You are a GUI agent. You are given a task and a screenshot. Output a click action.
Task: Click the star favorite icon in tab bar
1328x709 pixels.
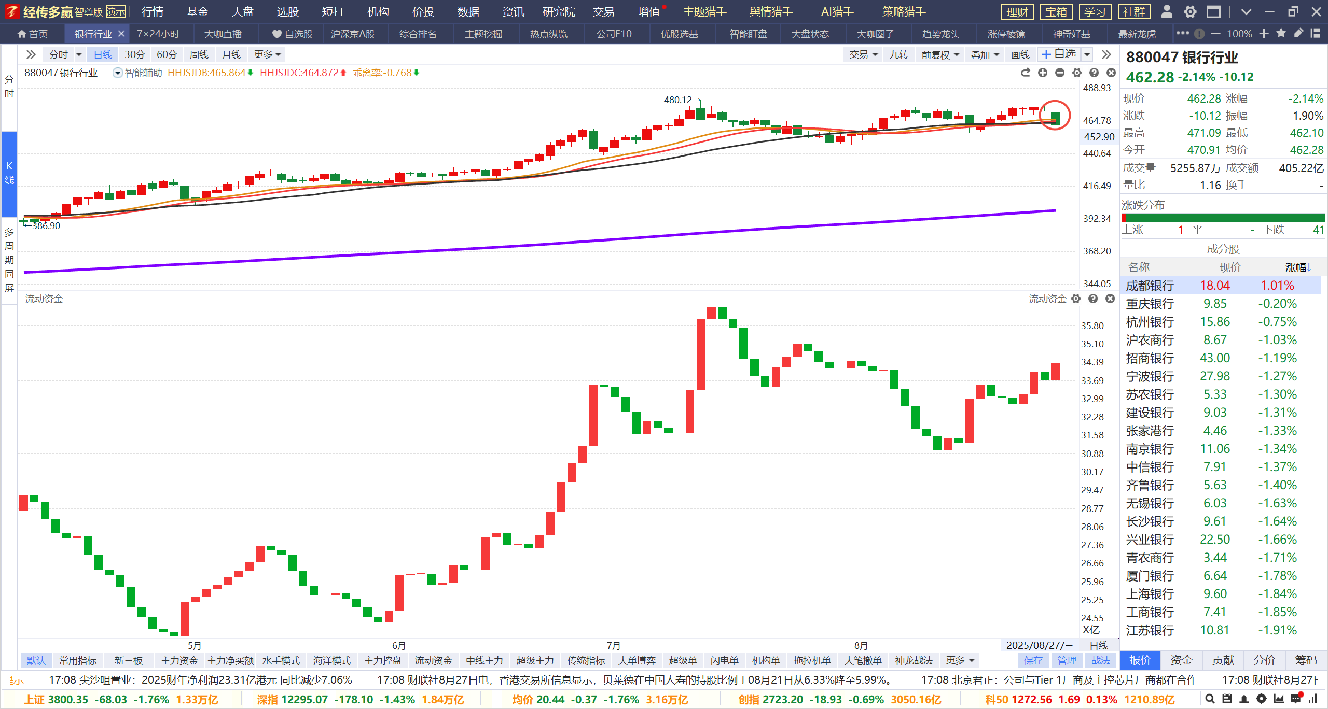tap(1281, 34)
